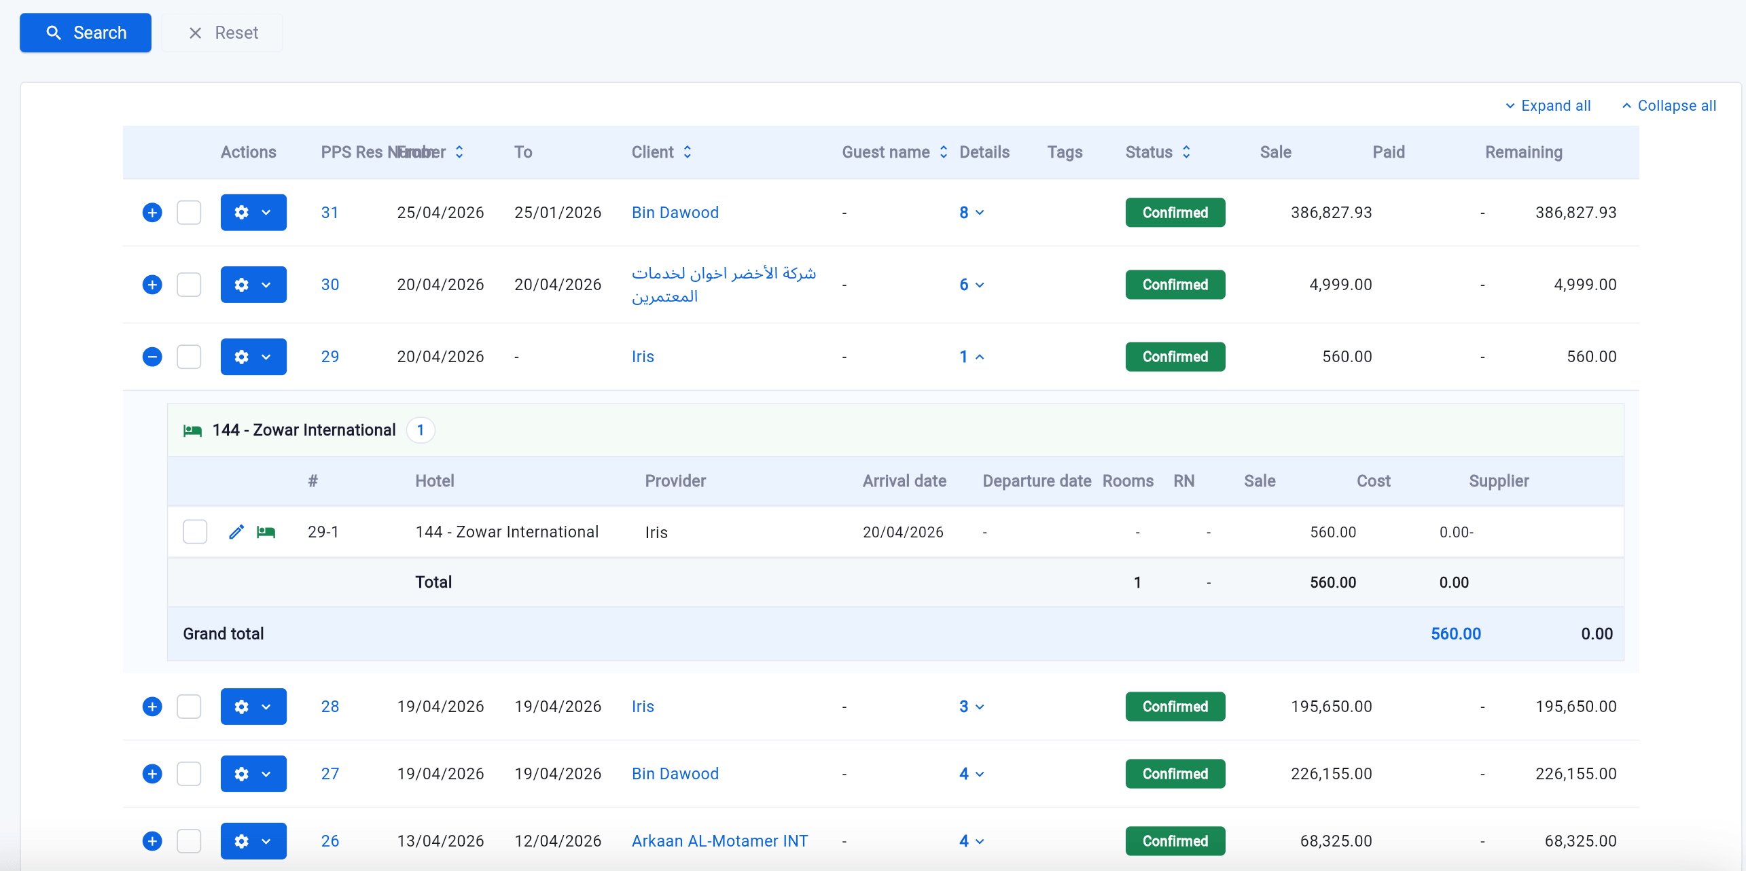This screenshot has width=1746, height=871.
Task: Open Bin Dawood client in row 31
Action: 675,213
